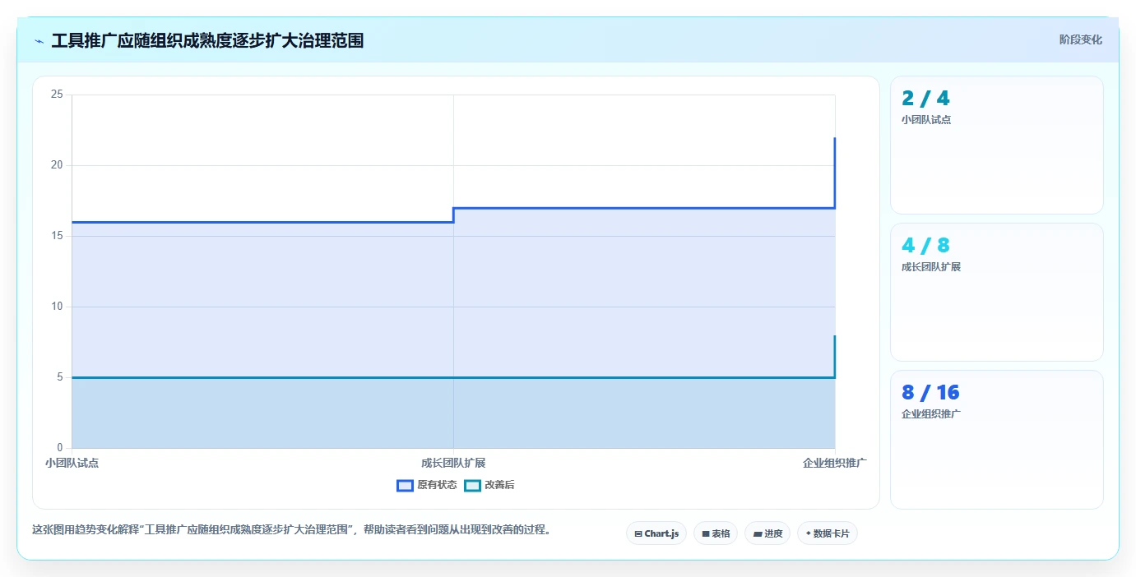Click the 阶段变化 label in the header
This screenshot has width=1136, height=577.
coord(1080,39)
